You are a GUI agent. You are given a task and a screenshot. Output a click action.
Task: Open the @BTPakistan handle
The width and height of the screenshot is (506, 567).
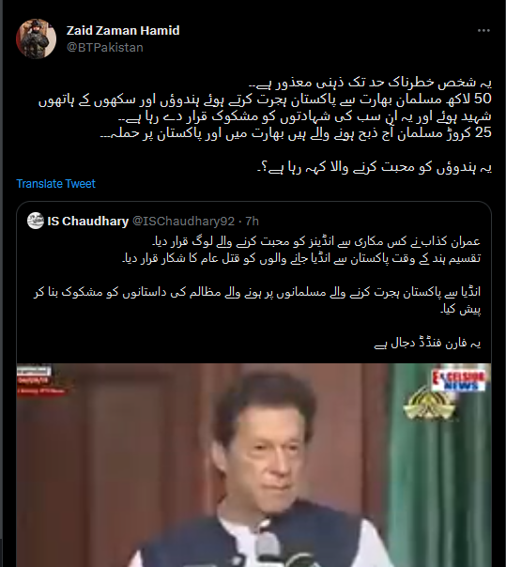pos(105,47)
